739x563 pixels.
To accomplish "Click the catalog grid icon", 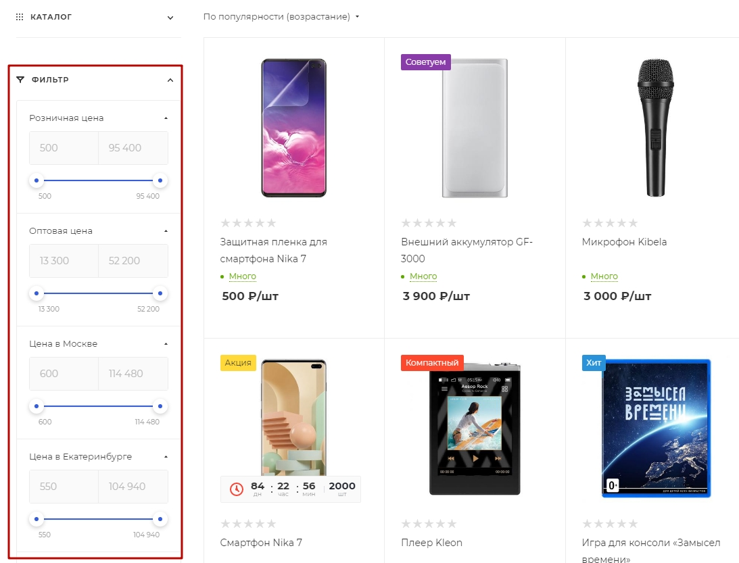I will [20, 17].
